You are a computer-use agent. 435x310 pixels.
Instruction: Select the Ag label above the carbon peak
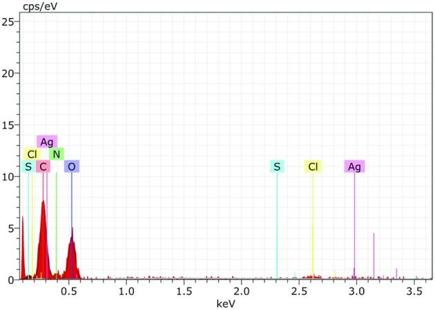47,142
